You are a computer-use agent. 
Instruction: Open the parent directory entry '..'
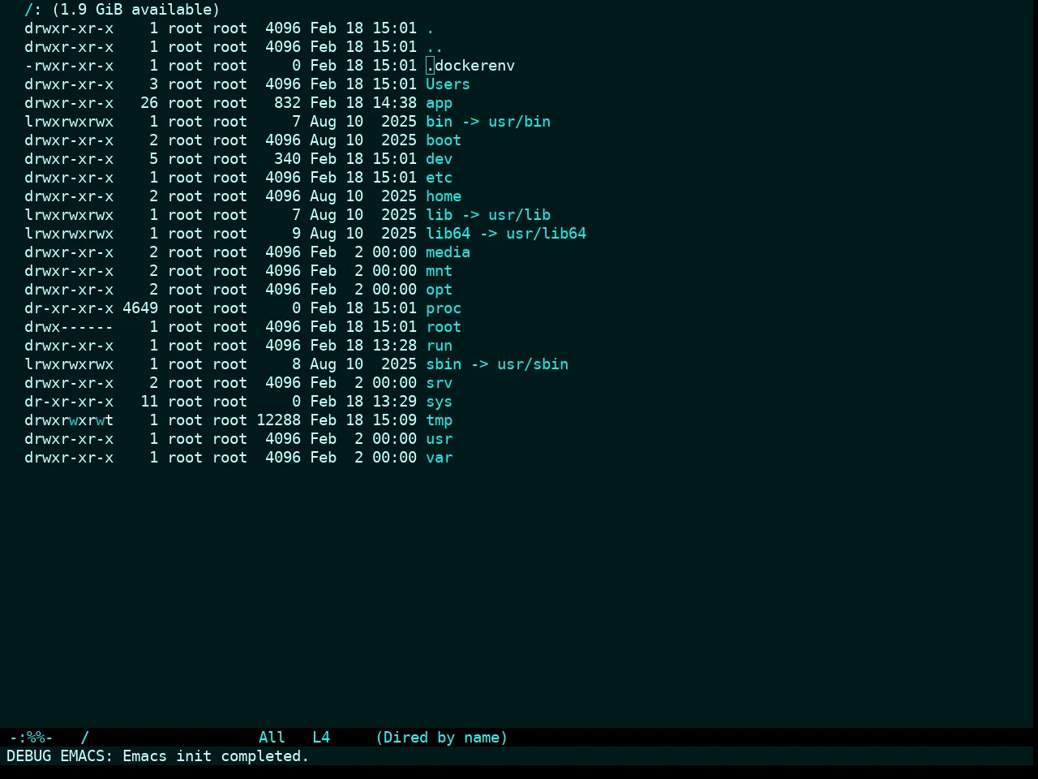435,47
